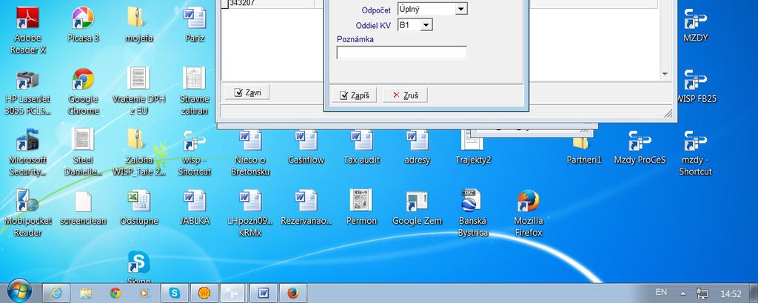This screenshot has width=758, height=303.
Task: Switch to Firefox on the taskbar
Action: (x=292, y=293)
